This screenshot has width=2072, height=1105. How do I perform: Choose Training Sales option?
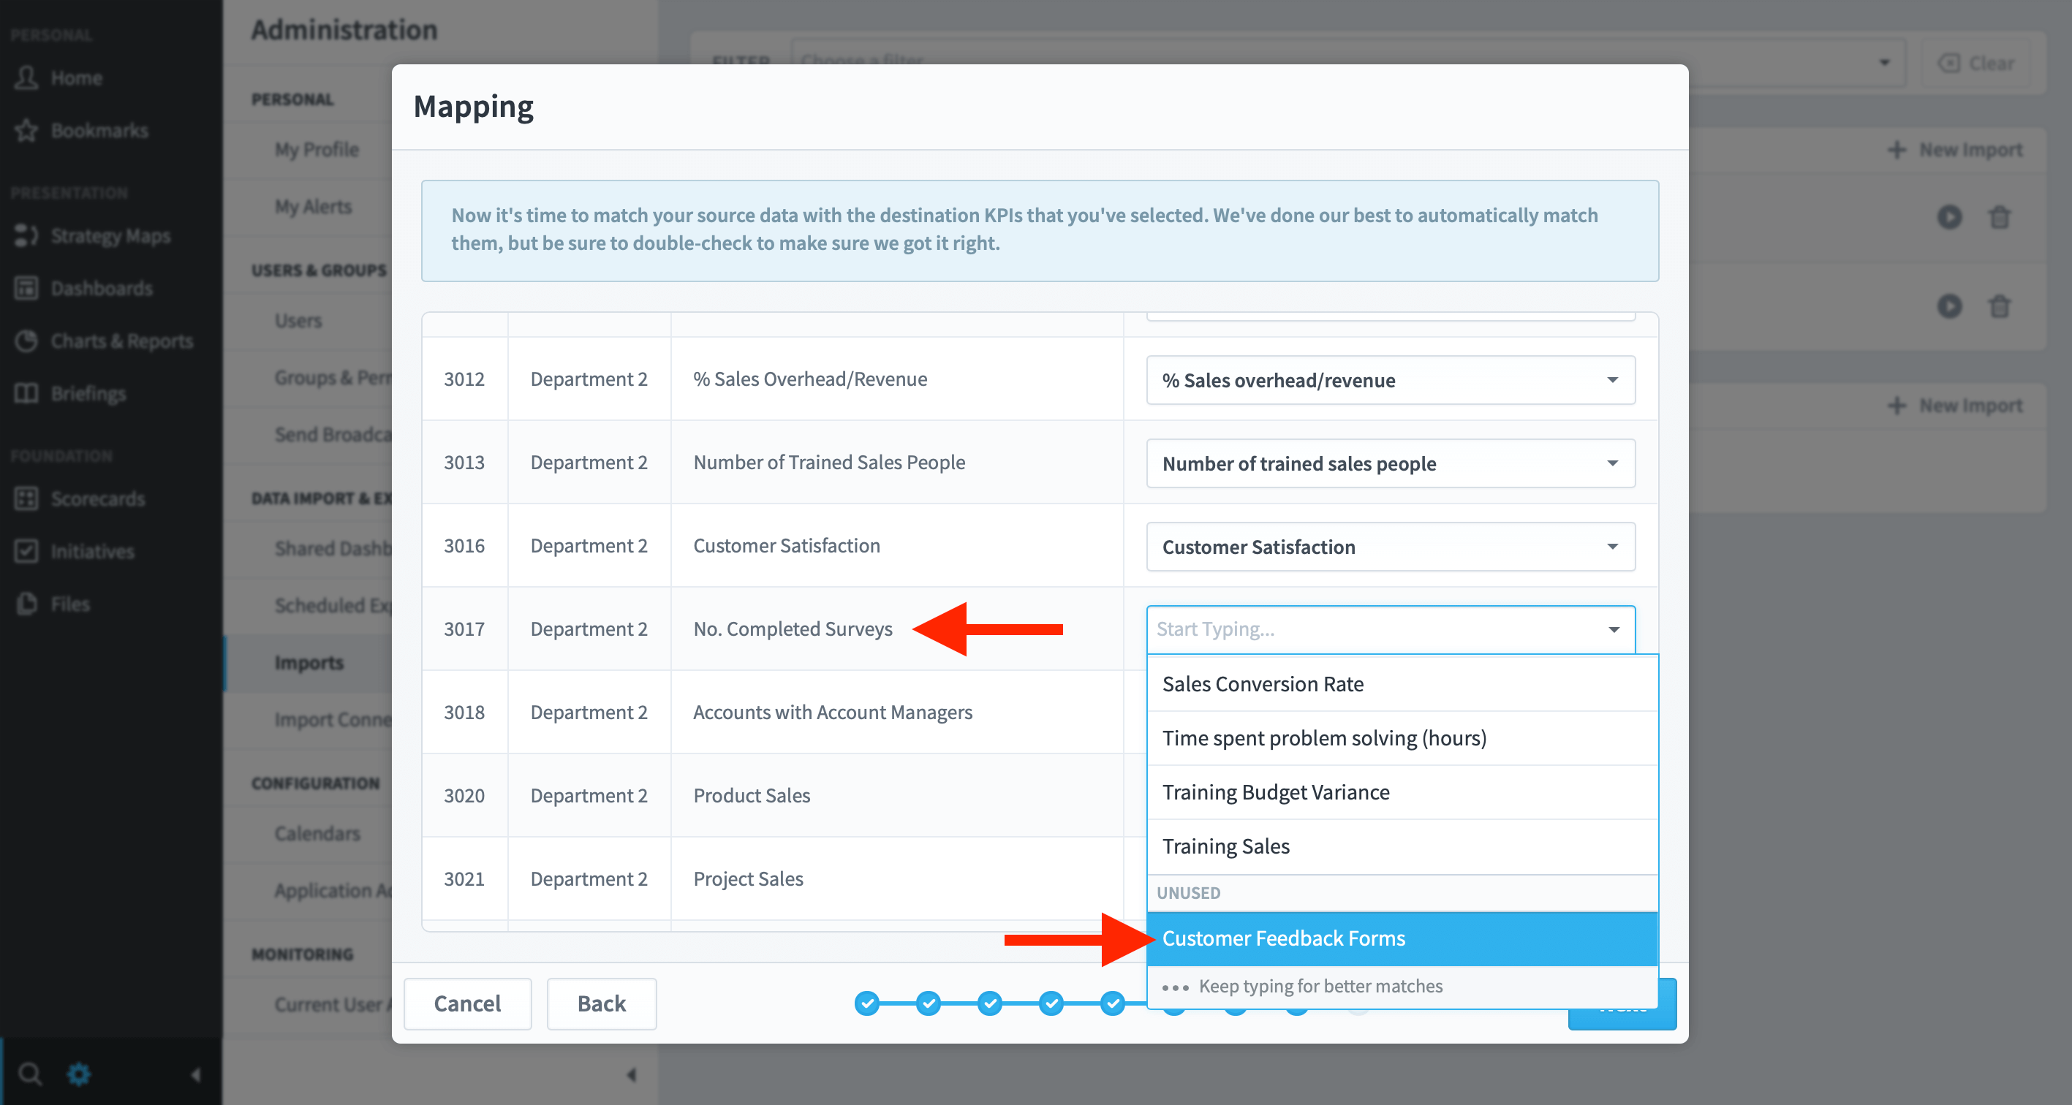pyautogui.click(x=1402, y=846)
